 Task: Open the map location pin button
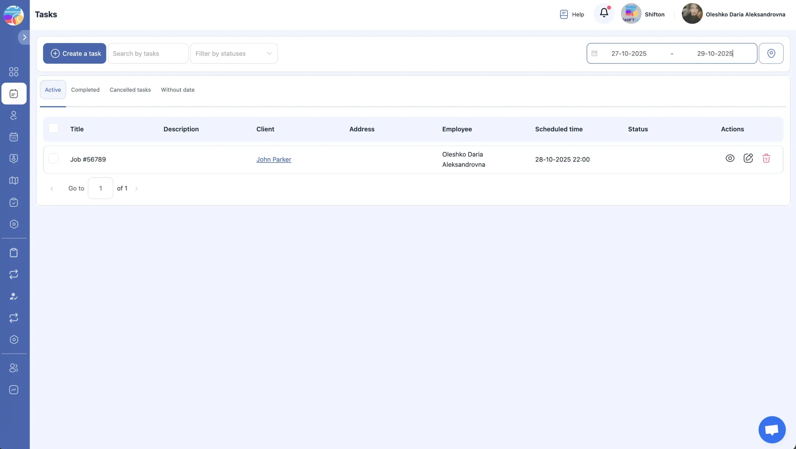tap(771, 53)
